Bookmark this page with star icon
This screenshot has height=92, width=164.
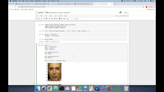pyautogui.click(x=143, y=7)
